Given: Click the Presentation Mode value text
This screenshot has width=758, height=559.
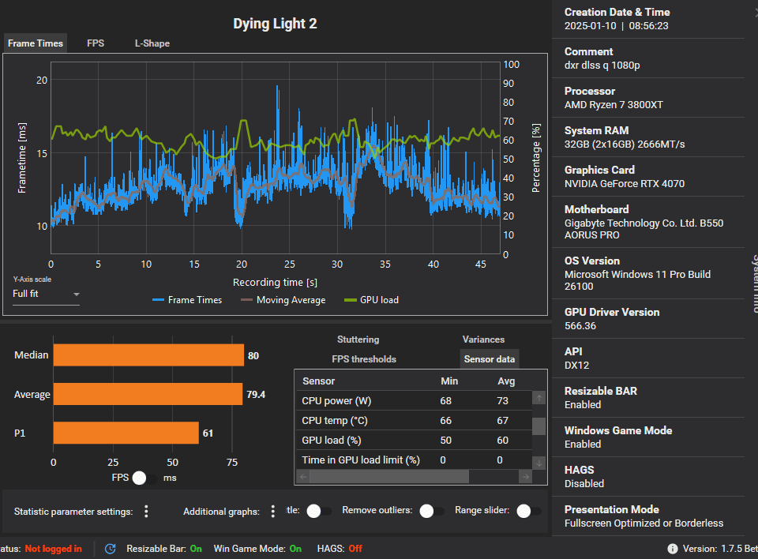Looking at the screenshot, I should (644, 523).
